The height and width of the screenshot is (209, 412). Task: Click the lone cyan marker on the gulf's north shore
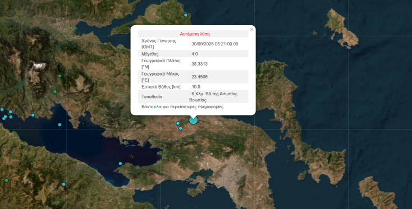click(x=33, y=115)
